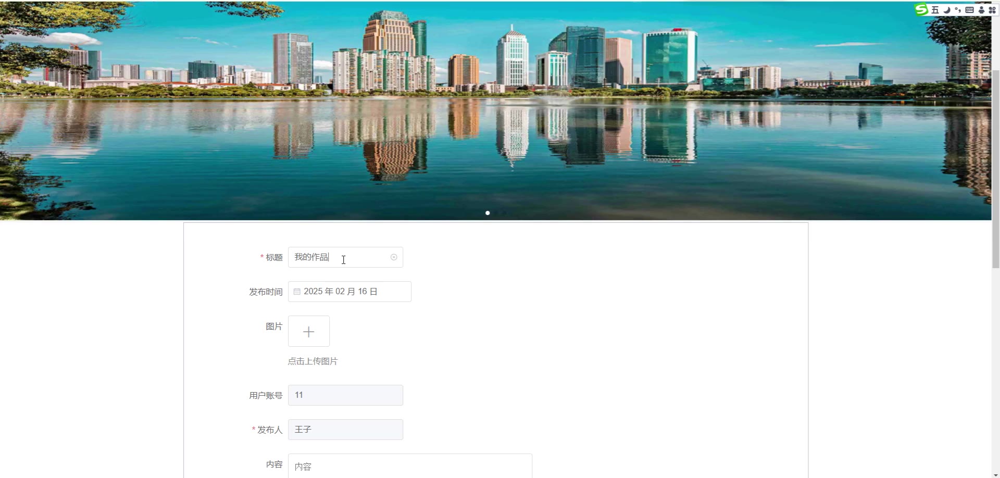
Task: Toggle the moon half-width mode icon
Action: 947,10
